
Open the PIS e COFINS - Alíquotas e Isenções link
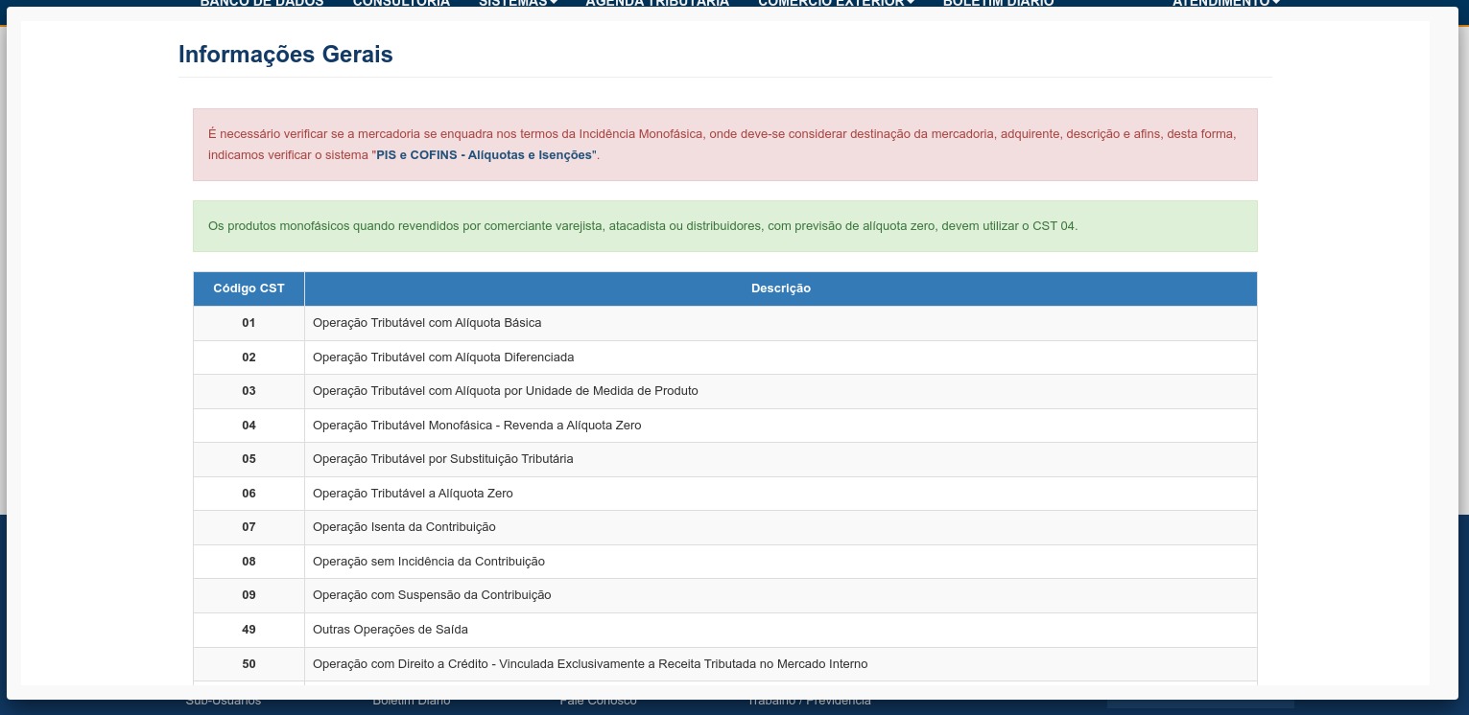486,154
